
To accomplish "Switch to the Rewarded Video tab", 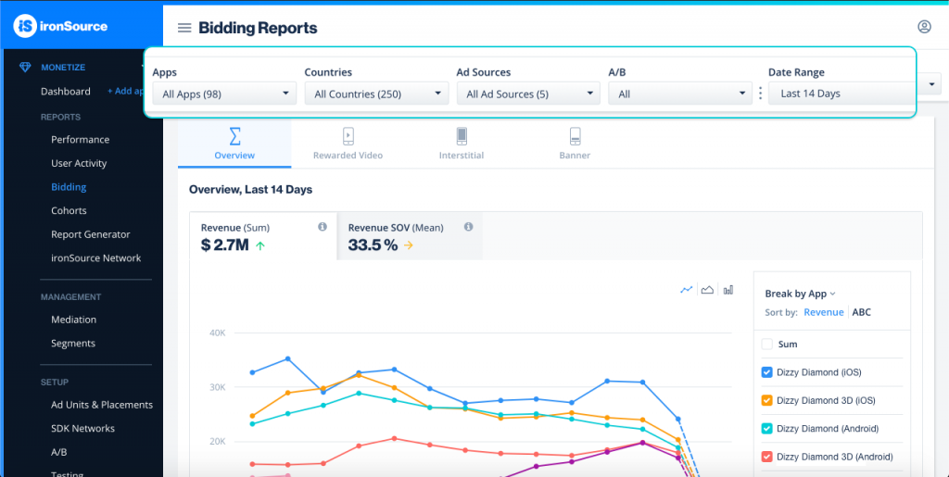I will point(348,144).
